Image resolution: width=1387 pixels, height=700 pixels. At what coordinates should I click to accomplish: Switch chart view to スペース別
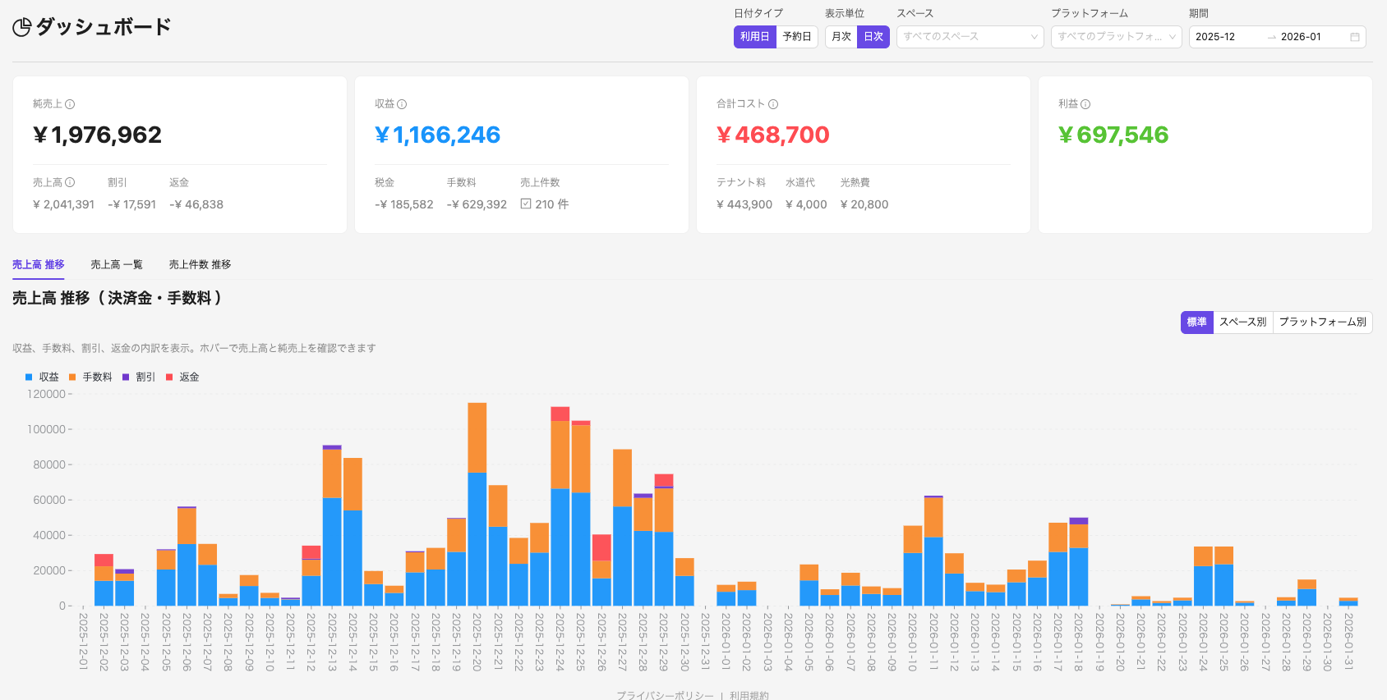click(1242, 323)
